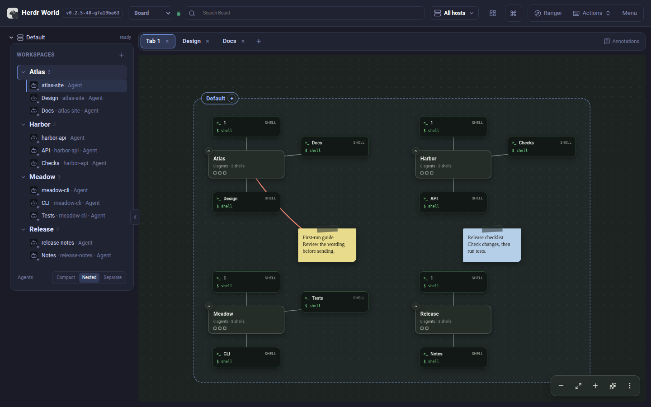This screenshot has height=407, width=651.
Task: Select Nested agents view
Action: [89, 278]
